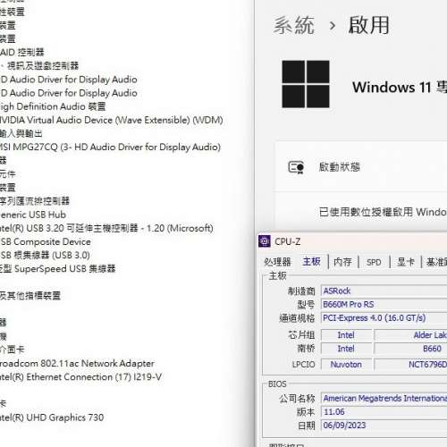Click the CPU-Z application icon
The image size is (447, 447).
pyautogui.click(x=265, y=241)
